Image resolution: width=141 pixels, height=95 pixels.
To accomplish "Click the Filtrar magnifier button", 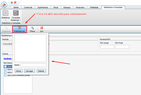I will point(33,29).
